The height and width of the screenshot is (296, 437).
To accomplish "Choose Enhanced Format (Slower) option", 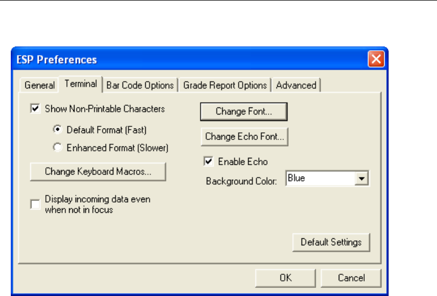I will [57, 147].
